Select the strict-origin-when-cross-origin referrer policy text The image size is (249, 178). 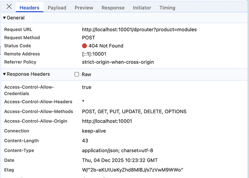118,62
